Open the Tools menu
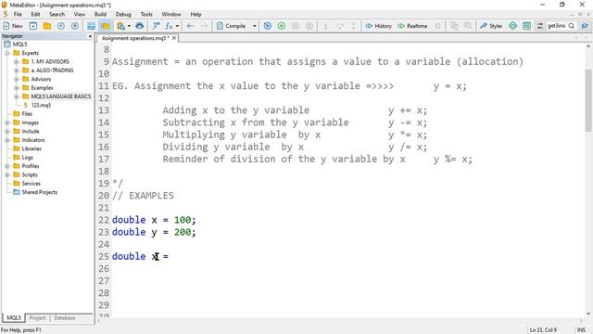The height and width of the screenshot is (334, 593). [x=146, y=14]
